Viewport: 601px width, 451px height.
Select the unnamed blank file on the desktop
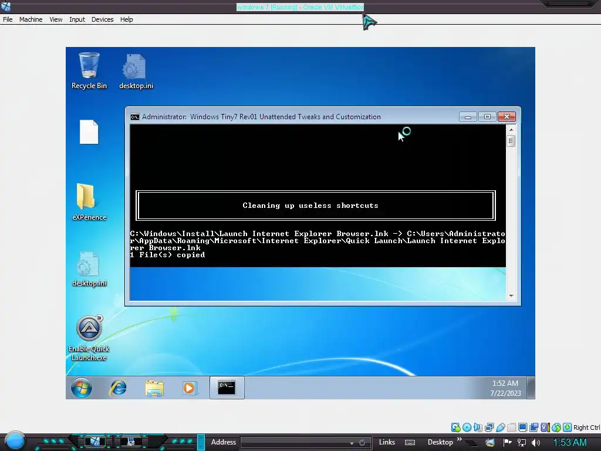[89, 132]
